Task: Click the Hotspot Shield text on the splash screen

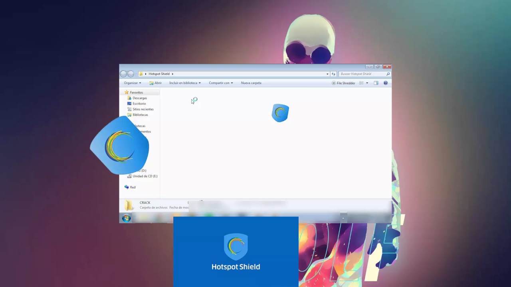Action: pos(236,267)
